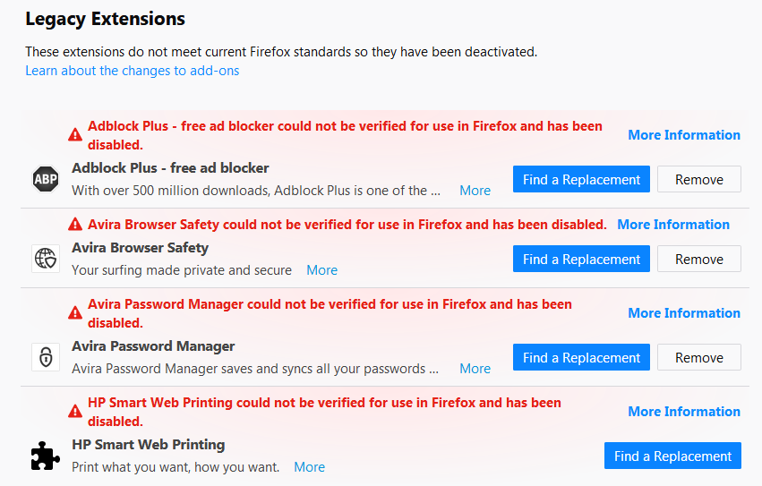Click 'saves and syncs all your passwords' description
Viewport: 762px width, 486px height.
coord(255,369)
